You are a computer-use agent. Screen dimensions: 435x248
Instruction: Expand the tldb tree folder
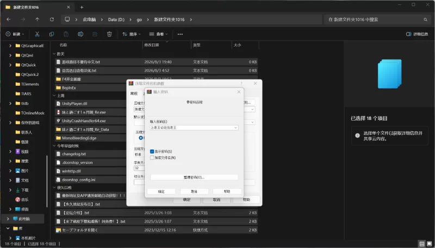[10, 103]
